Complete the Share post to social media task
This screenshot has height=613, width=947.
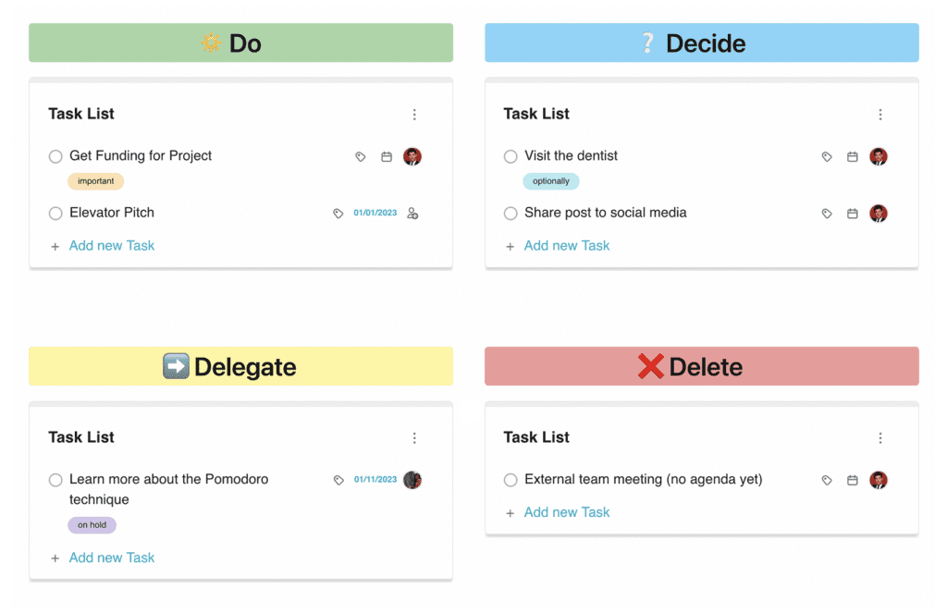click(x=510, y=214)
